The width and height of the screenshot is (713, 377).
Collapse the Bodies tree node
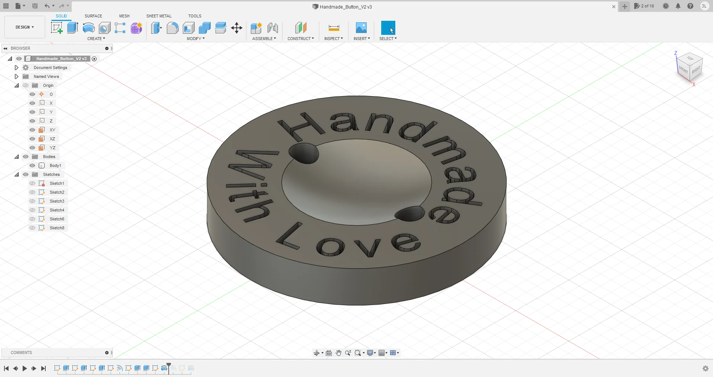[x=17, y=157]
